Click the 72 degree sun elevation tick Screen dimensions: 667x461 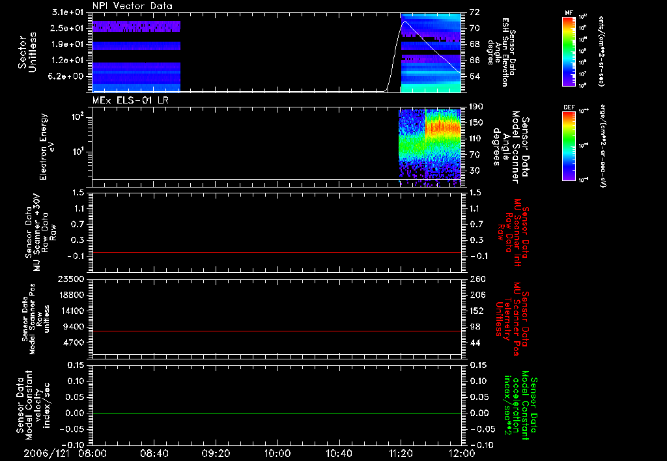click(474, 12)
